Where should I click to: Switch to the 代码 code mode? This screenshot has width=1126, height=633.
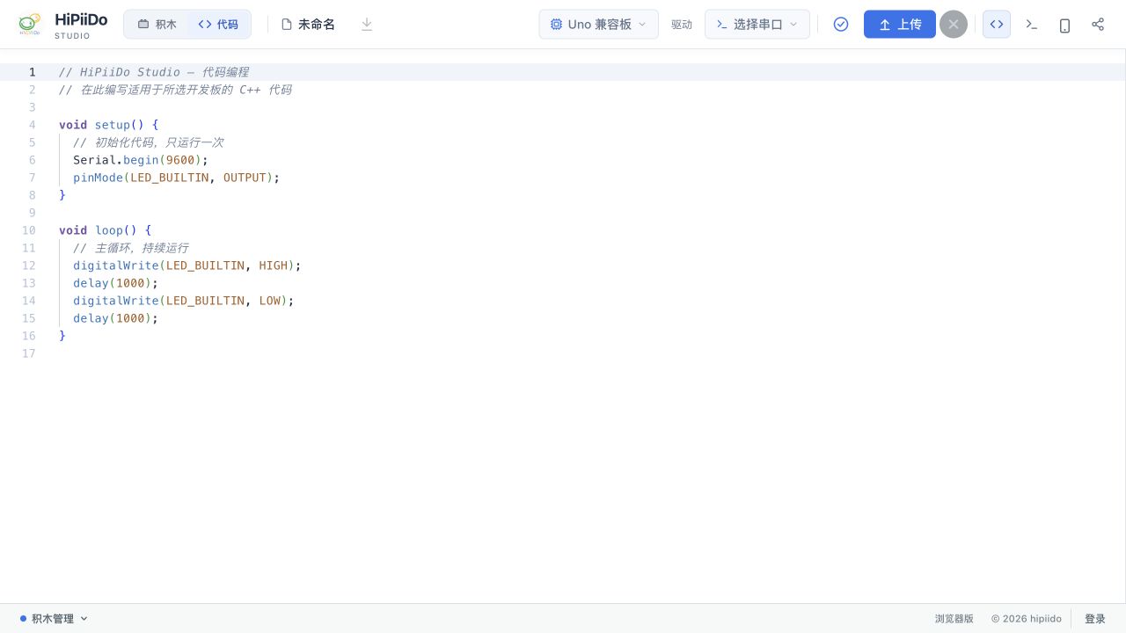(x=218, y=25)
